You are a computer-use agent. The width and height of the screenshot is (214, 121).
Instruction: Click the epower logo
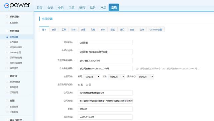click(17, 5)
